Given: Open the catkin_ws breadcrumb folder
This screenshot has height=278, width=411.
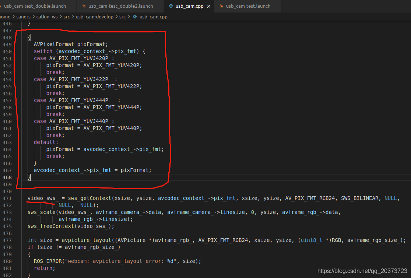Looking at the screenshot, I should pos(47,17).
